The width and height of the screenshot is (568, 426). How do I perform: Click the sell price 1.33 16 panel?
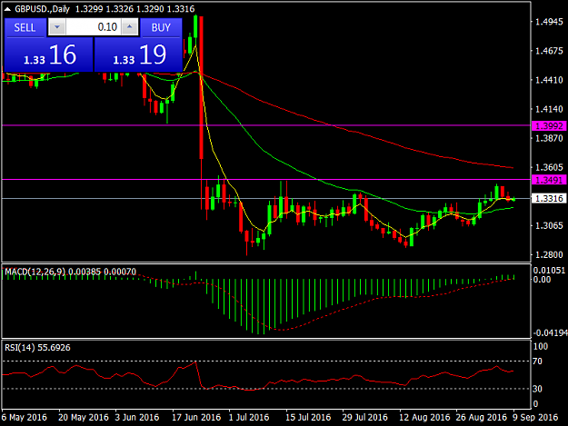coord(49,55)
